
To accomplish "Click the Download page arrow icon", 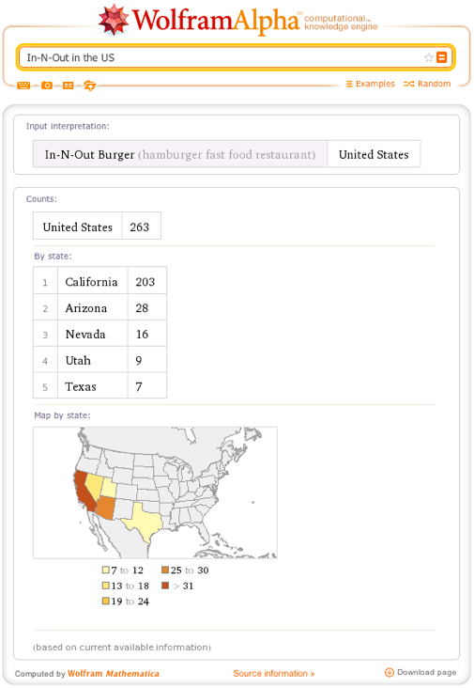I will click(389, 672).
